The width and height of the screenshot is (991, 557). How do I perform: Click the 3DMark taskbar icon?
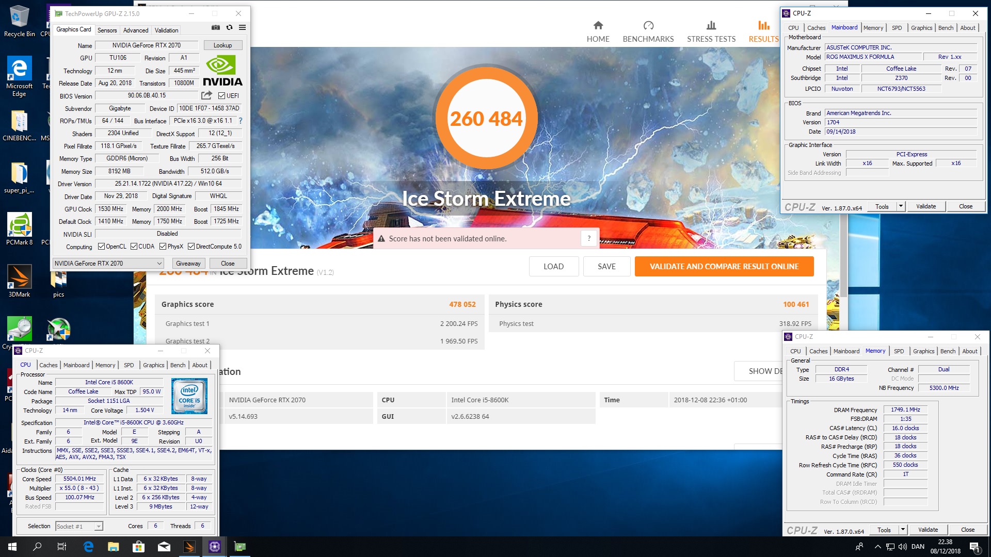pyautogui.click(x=189, y=547)
